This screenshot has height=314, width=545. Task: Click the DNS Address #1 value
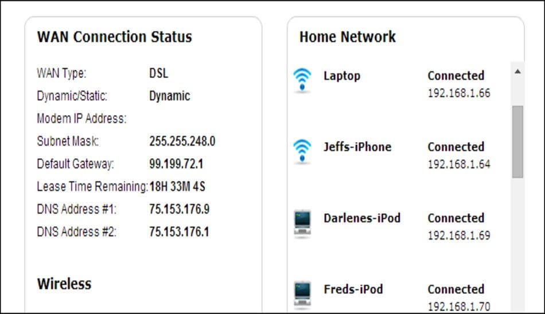coord(180,209)
